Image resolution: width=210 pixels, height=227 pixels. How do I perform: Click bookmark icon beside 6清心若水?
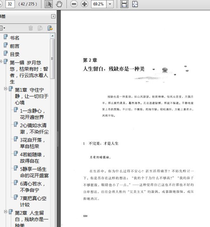point(16,183)
